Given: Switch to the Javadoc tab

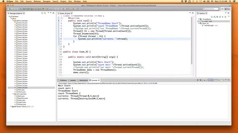Looking at the screenshot, I should (72, 80).
